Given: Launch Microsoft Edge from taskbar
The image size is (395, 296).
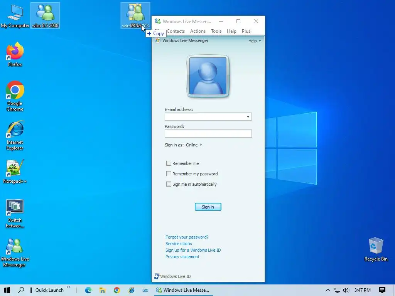Looking at the screenshot, I should [x=88, y=290].
